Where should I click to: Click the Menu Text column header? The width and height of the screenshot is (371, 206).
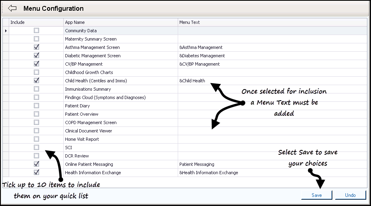[272, 22]
